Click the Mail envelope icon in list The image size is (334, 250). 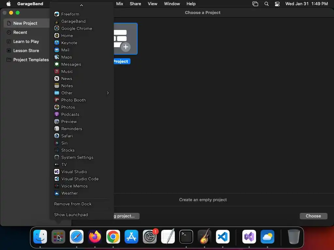pyautogui.click(x=57, y=50)
